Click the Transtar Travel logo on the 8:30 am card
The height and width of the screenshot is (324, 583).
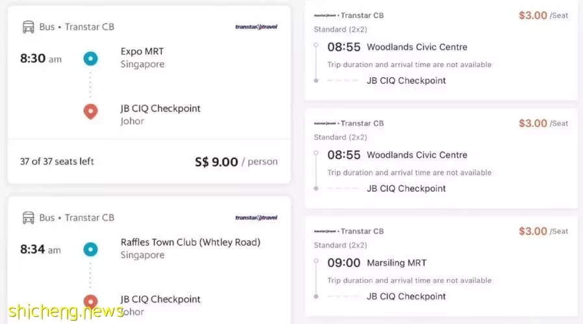point(256,27)
